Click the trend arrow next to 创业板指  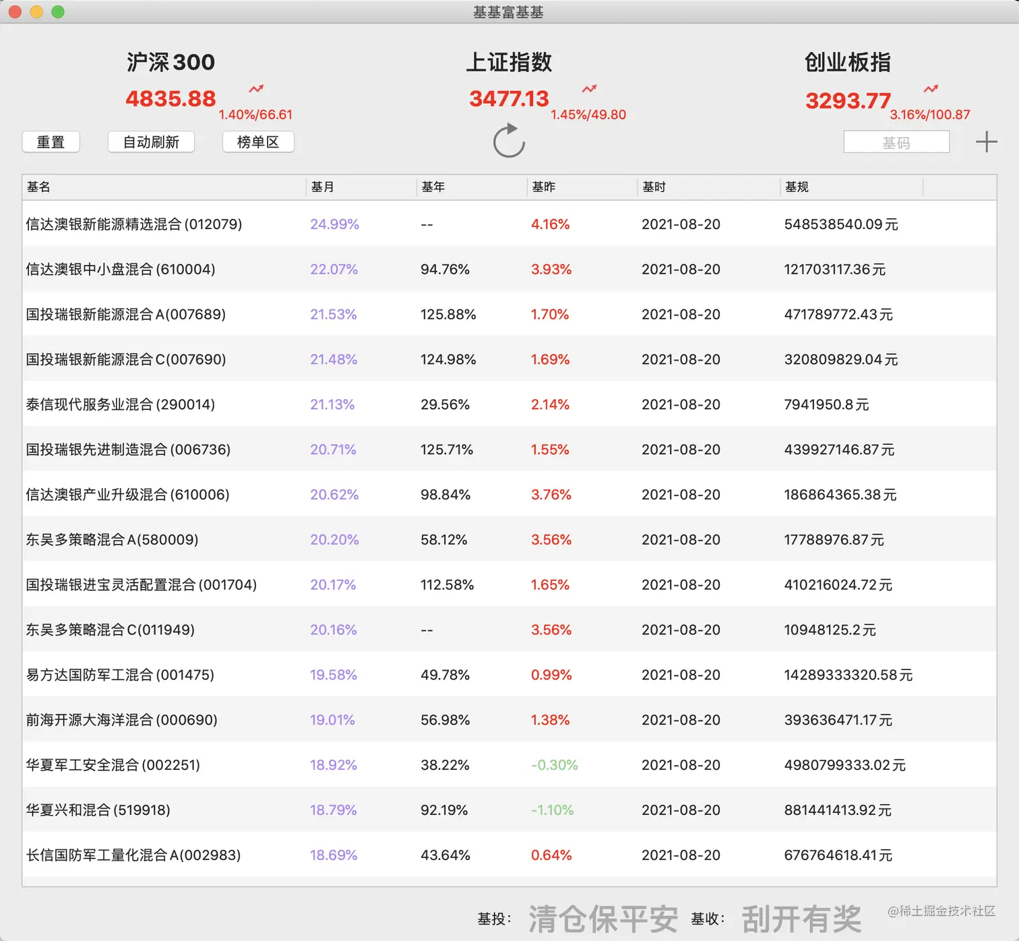click(x=931, y=88)
